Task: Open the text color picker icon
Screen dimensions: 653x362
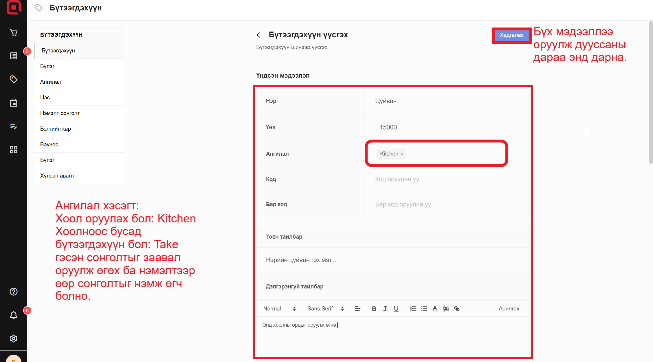Action: tap(435, 309)
